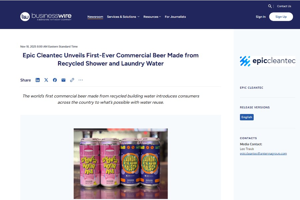Share the article via email icon
The width and height of the screenshot is (300, 200).
click(64, 80)
